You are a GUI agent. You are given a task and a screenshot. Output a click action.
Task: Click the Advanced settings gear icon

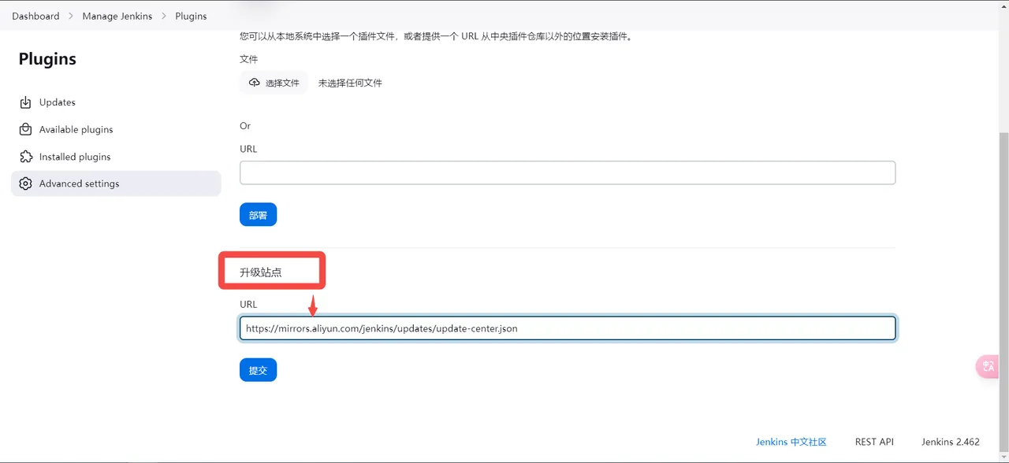click(26, 183)
